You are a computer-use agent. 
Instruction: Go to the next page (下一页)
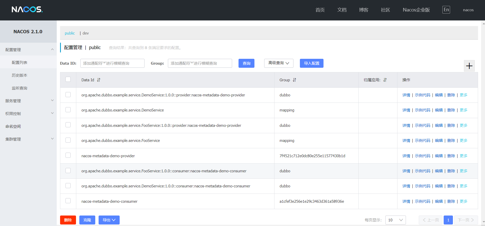pyautogui.click(x=466, y=220)
